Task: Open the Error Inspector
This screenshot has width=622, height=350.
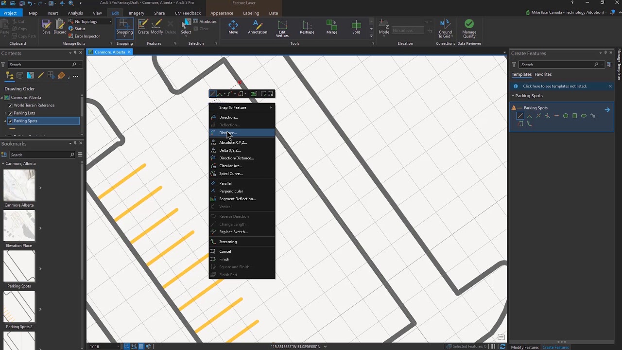Action: (84, 36)
